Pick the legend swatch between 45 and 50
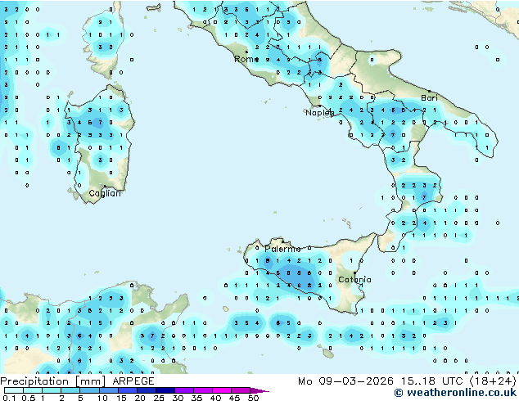Image resolution: width=519 pixels, height=401 pixels. (241, 390)
